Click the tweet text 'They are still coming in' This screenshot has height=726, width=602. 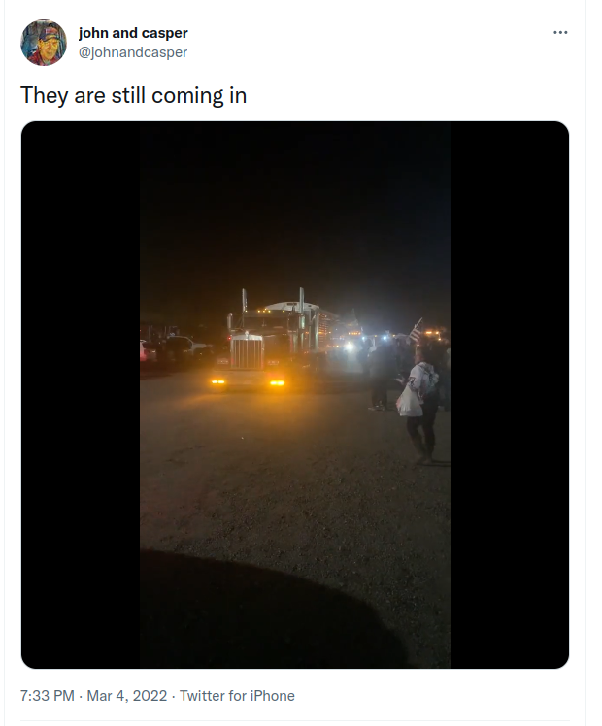(x=133, y=96)
